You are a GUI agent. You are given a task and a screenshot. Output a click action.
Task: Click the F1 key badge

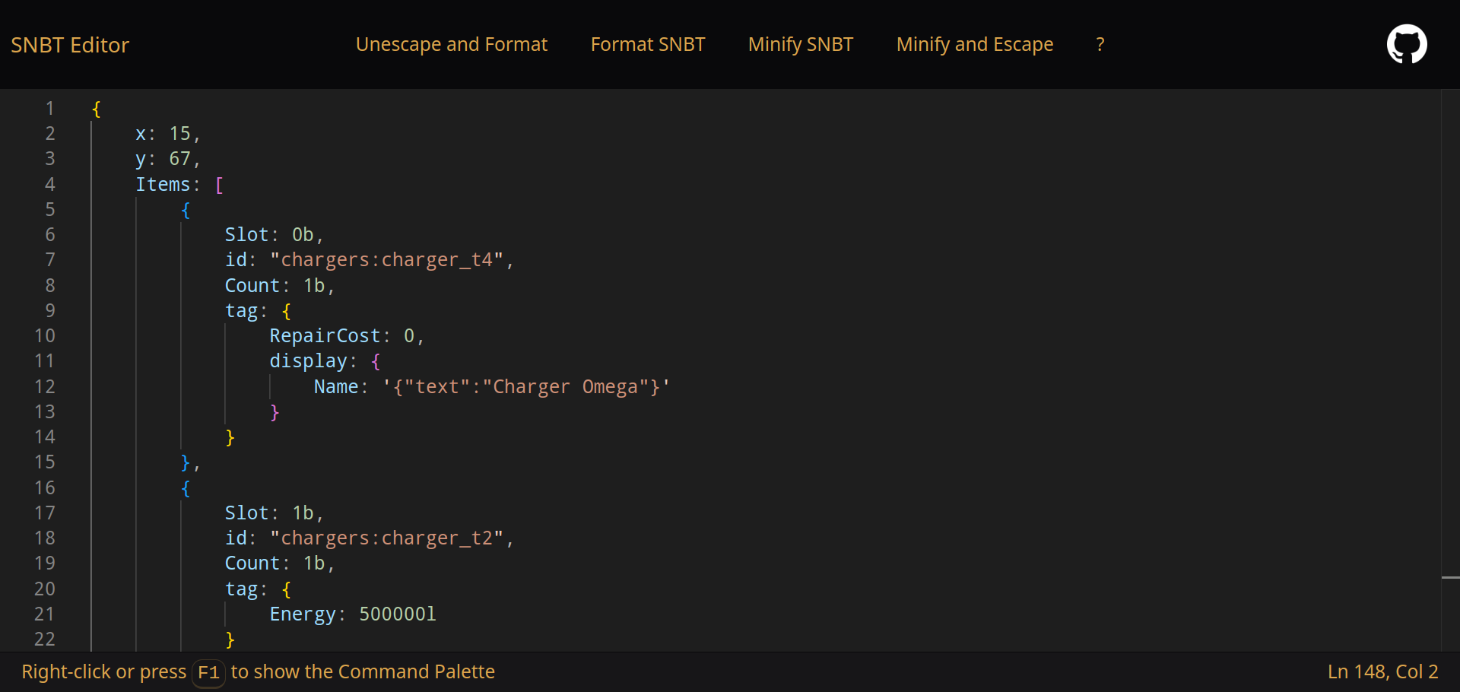tap(208, 673)
